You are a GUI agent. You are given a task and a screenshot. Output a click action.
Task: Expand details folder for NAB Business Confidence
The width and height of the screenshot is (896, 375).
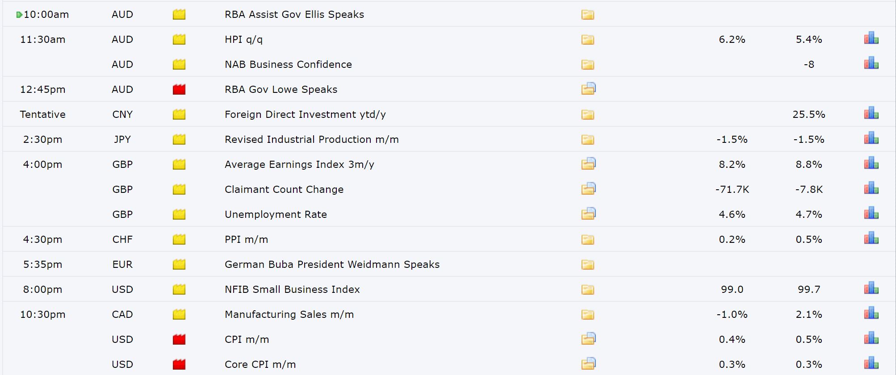[x=587, y=65]
